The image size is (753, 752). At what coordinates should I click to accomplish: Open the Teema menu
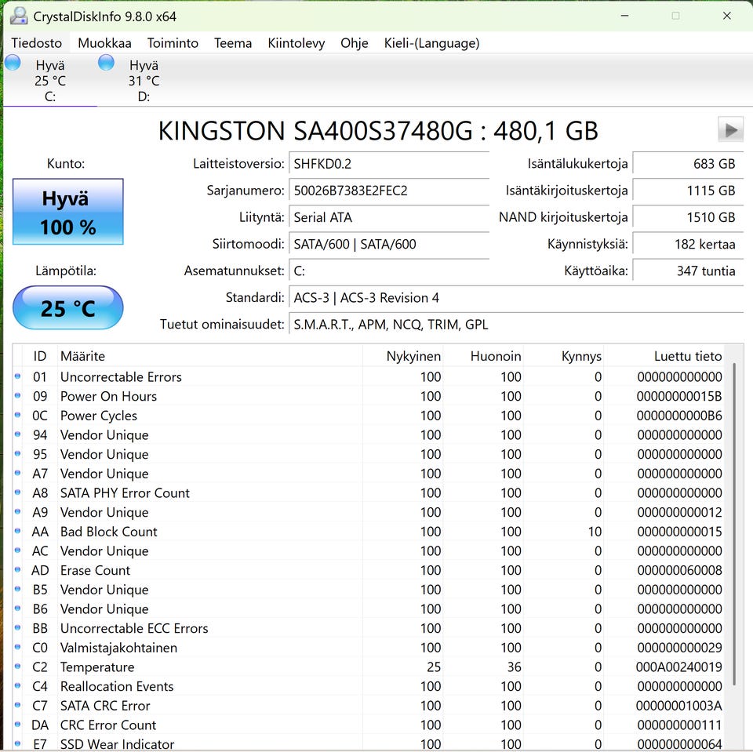233,43
